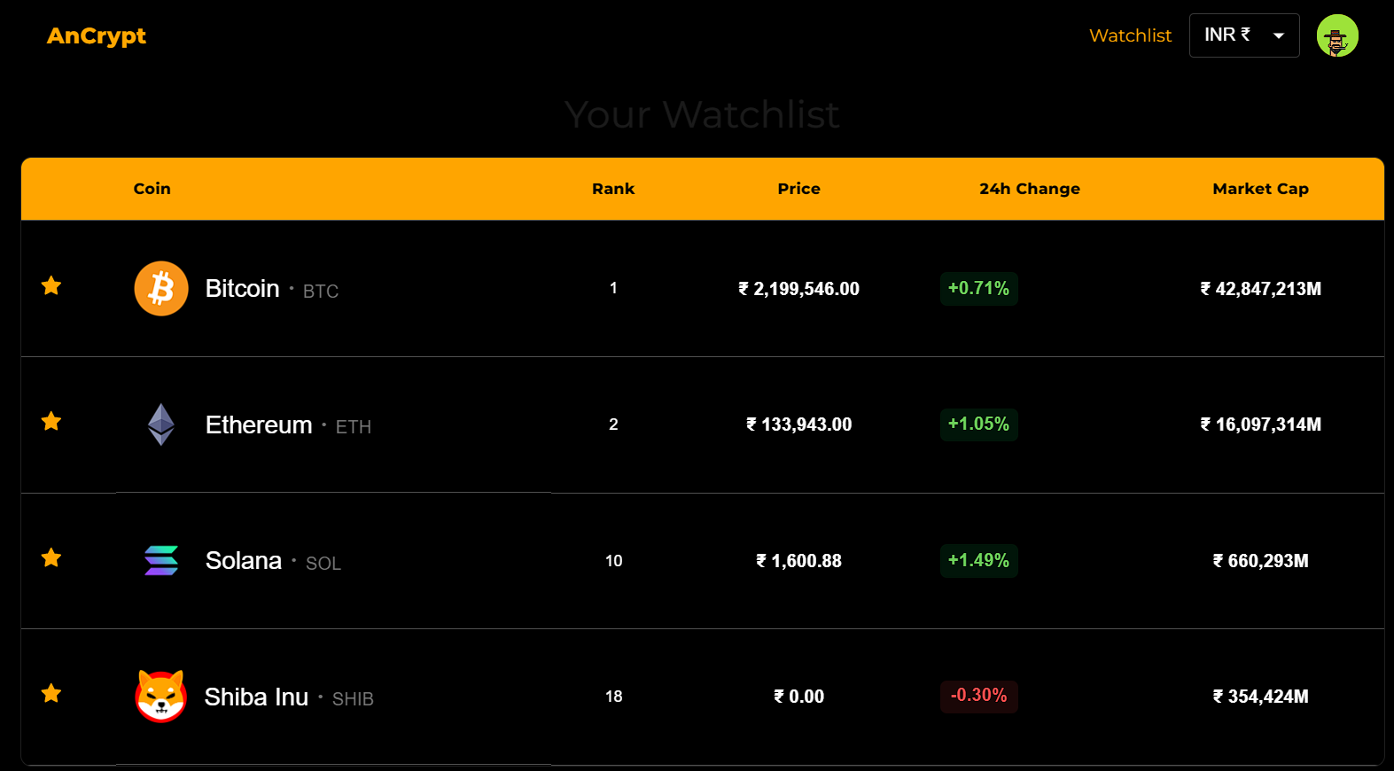Open the AnCrypt home logo
The image size is (1394, 771).
point(96,36)
